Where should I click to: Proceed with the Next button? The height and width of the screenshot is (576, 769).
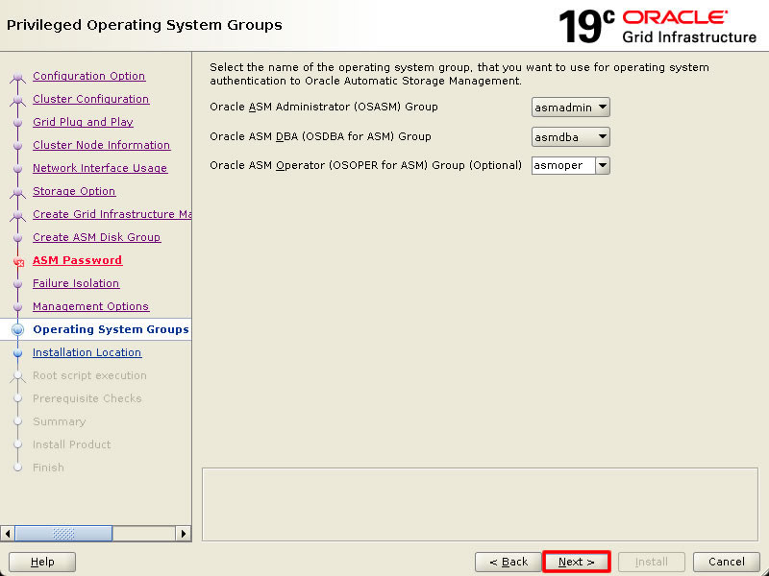(x=576, y=562)
